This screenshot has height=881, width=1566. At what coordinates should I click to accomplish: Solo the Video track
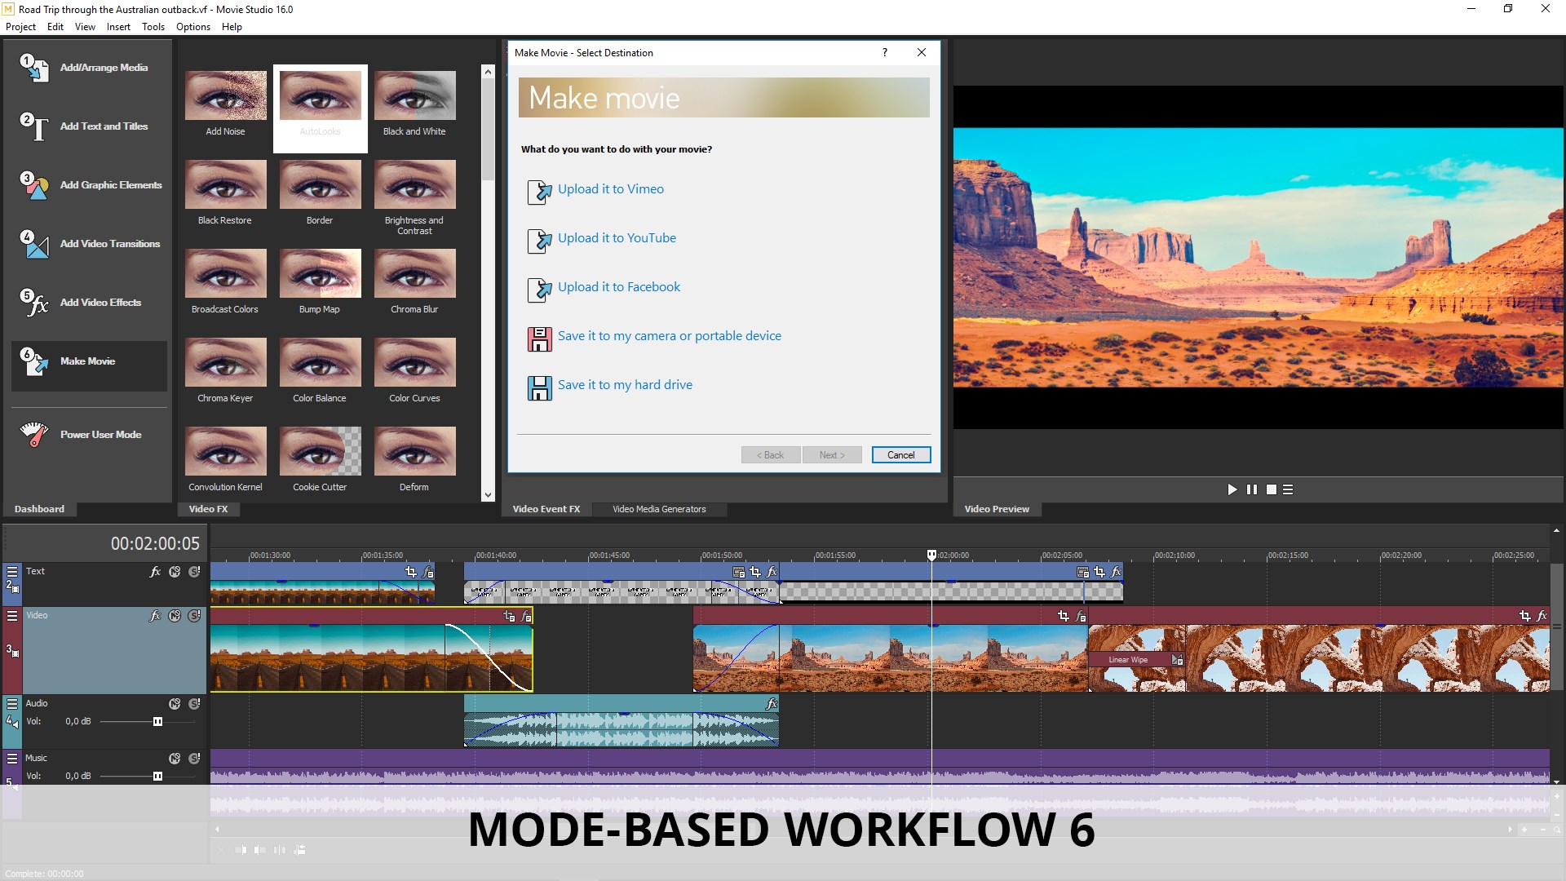[x=194, y=616]
